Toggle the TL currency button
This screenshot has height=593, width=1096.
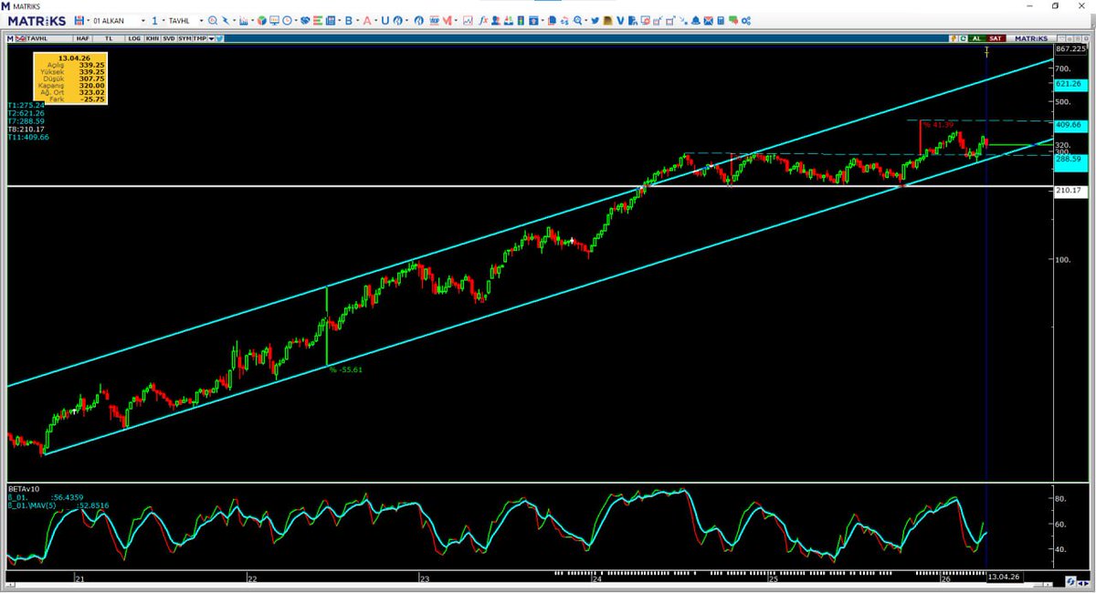pyautogui.click(x=108, y=38)
